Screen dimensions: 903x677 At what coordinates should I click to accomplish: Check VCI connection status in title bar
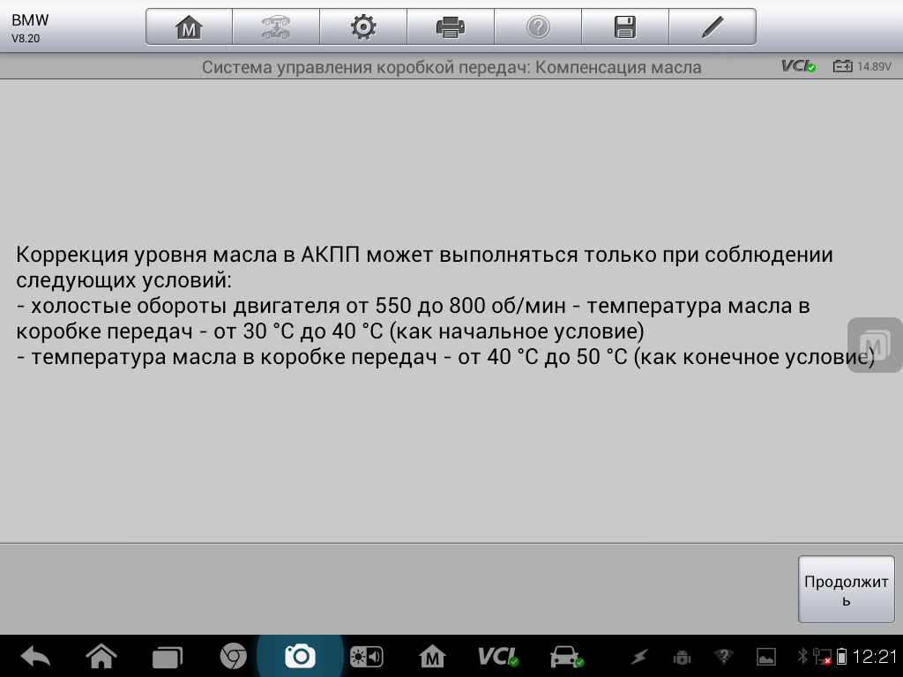[798, 66]
